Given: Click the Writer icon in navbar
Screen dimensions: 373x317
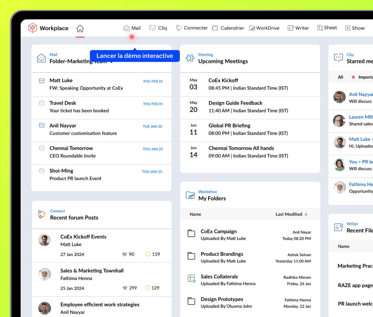Looking at the screenshot, I should (x=291, y=28).
